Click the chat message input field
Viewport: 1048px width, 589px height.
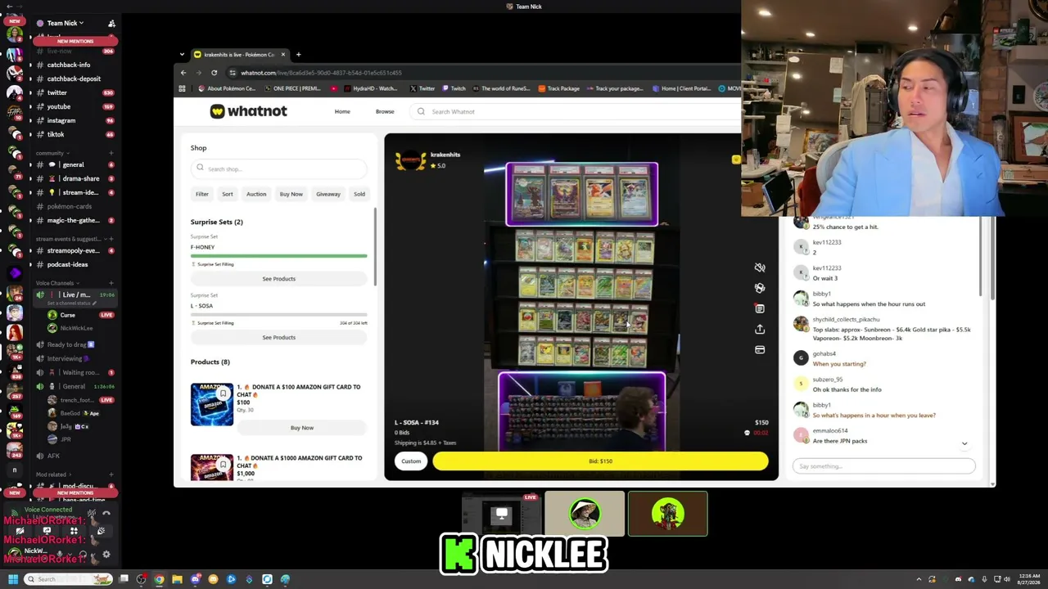[x=884, y=466]
